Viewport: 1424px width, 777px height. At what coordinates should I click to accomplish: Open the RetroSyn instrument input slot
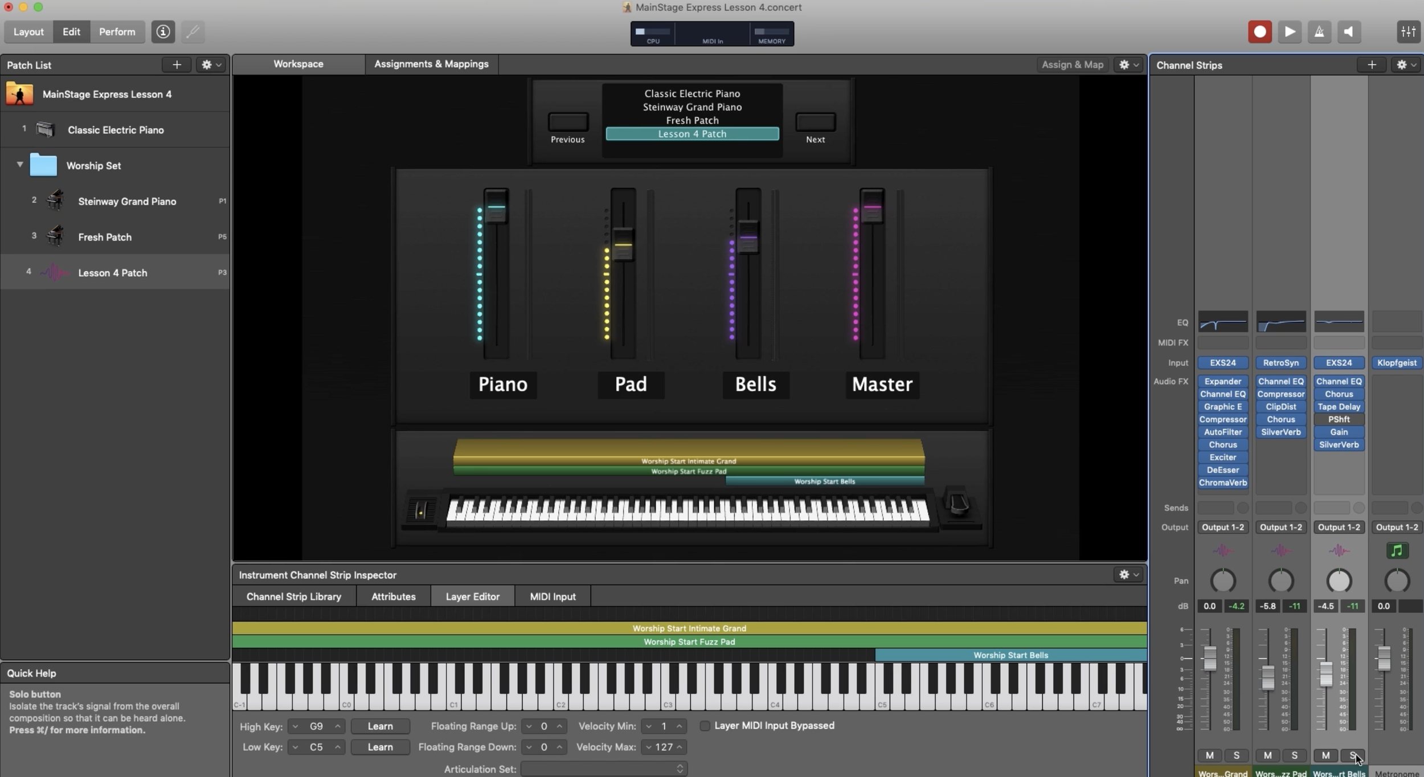point(1281,363)
